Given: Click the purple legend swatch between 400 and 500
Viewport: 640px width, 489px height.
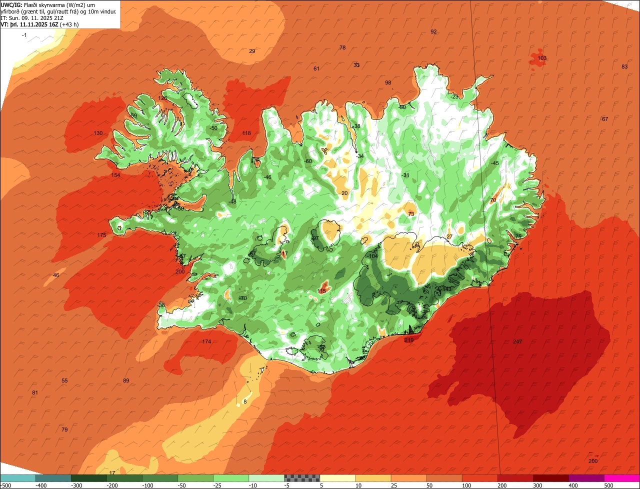Looking at the screenshot, I should pyautogui.click(x=586, y=478).
